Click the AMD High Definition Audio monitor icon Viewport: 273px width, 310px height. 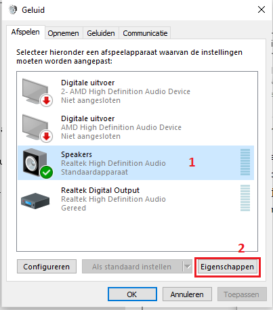coord(35,127)
